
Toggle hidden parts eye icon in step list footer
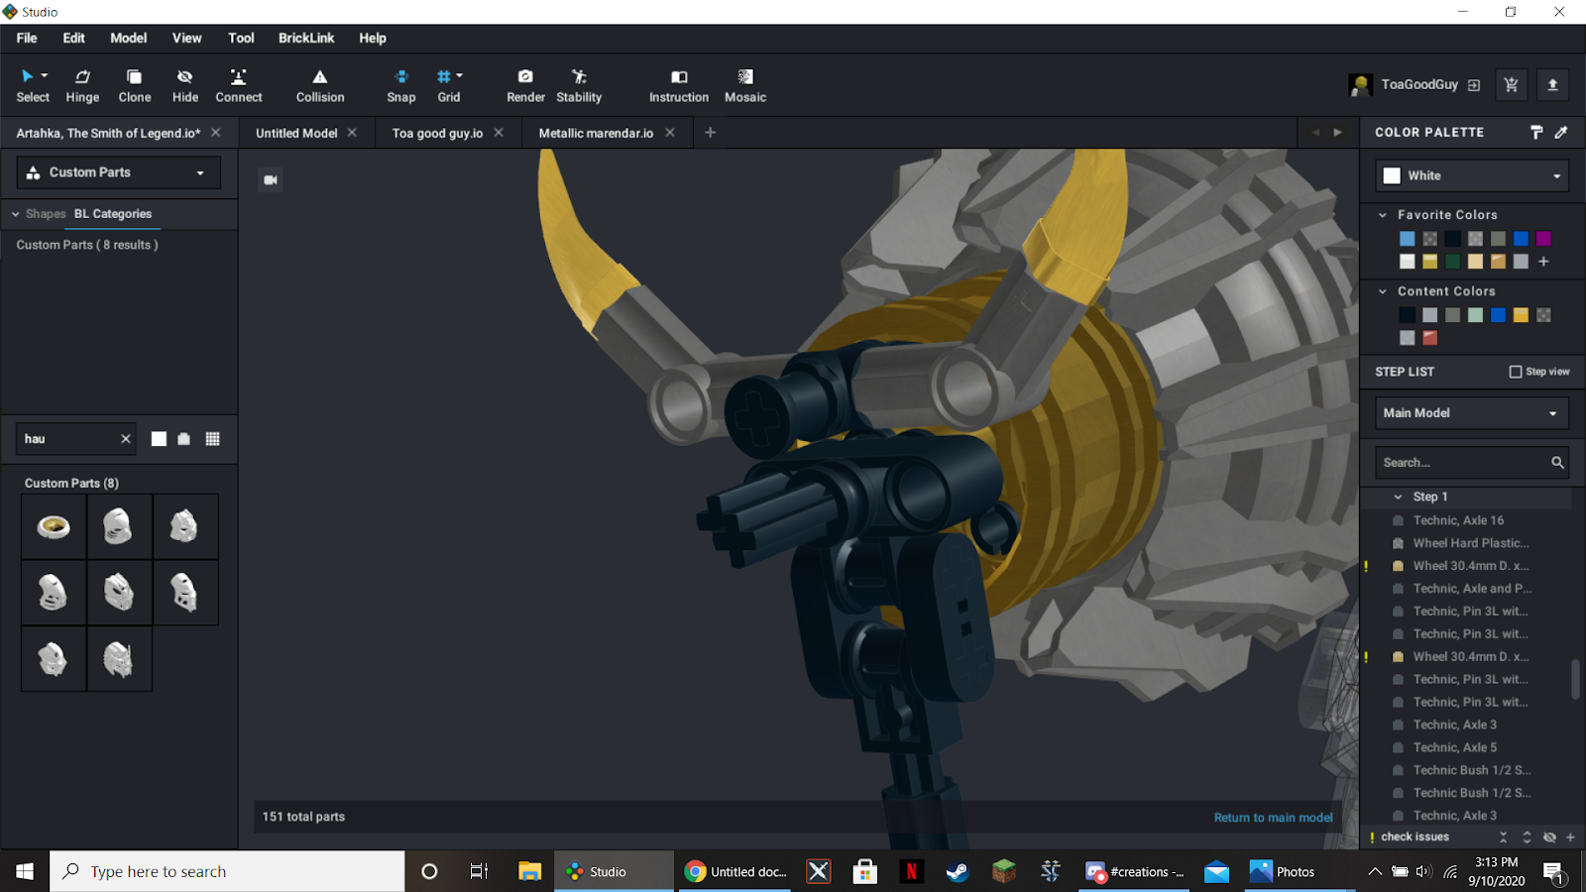[1549, 837]
